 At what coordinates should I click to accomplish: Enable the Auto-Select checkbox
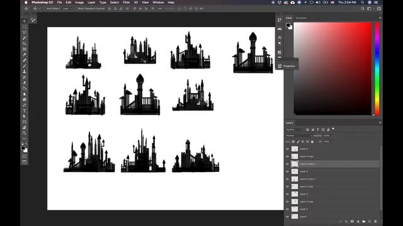pos(45,8)
